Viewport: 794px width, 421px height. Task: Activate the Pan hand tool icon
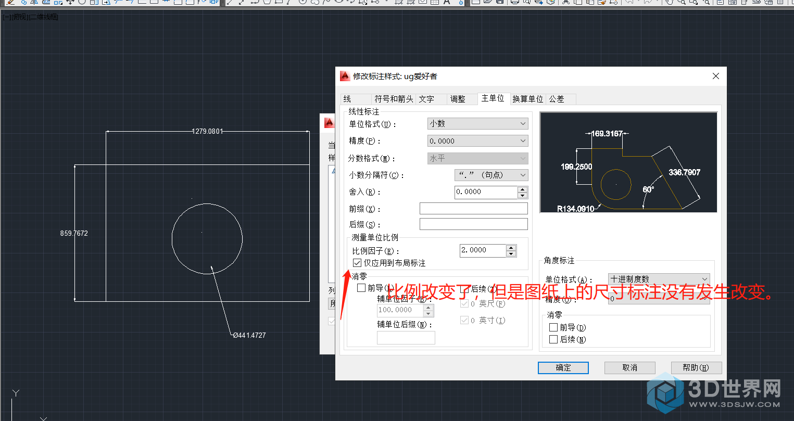tap(670, 2)
